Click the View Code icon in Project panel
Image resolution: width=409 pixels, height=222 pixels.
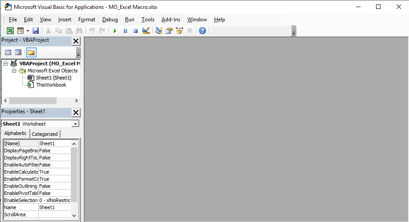pyautogui.click(x=8, y=52)
